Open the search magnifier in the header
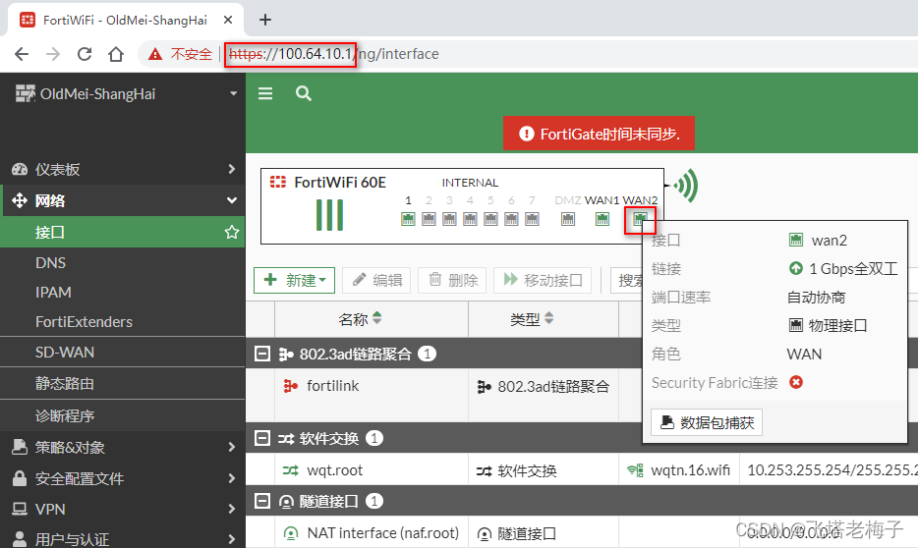 click(x=304, y=93)
